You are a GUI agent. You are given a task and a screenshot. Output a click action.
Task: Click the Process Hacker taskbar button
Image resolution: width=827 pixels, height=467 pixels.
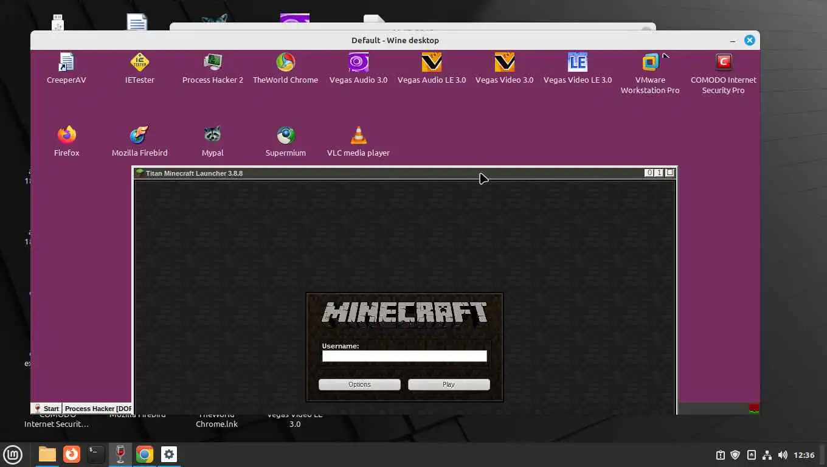pyautogui.click(x=98, y=409)
